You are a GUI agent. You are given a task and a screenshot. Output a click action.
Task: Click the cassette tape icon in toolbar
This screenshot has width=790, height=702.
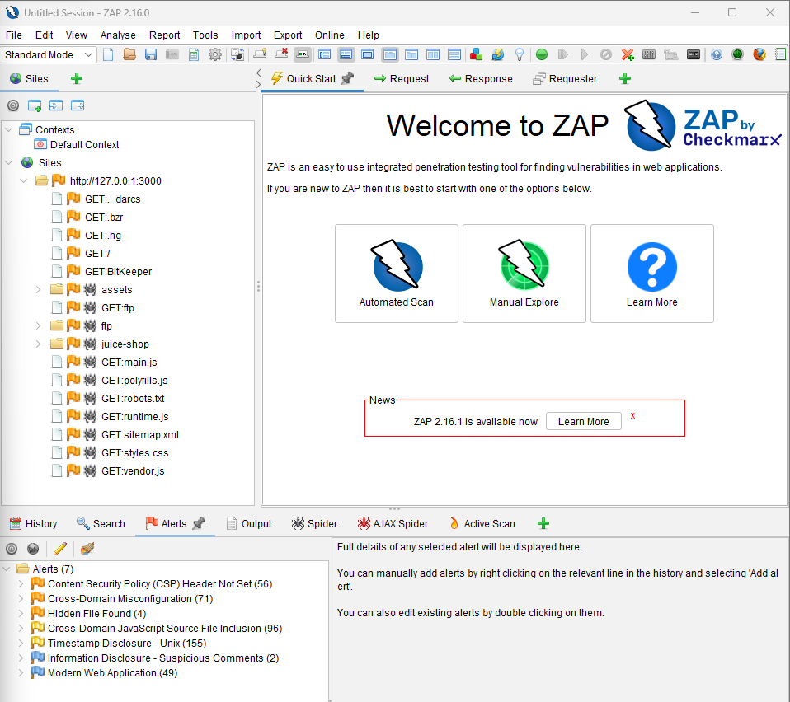694,54
